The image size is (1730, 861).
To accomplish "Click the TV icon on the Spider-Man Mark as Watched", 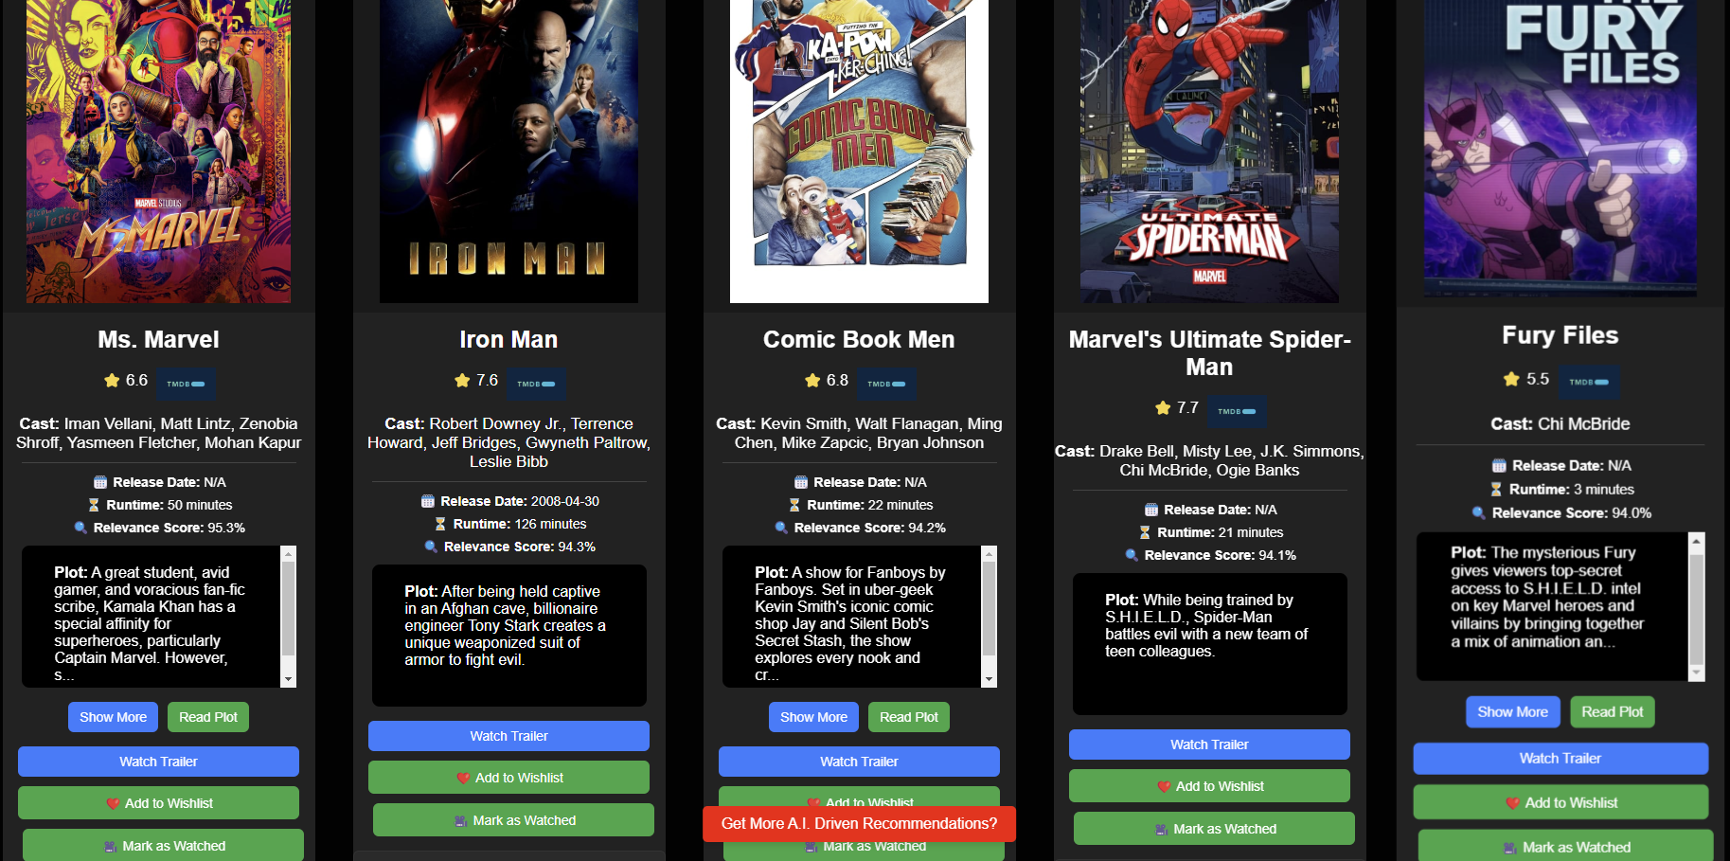I will (1162, 830).
